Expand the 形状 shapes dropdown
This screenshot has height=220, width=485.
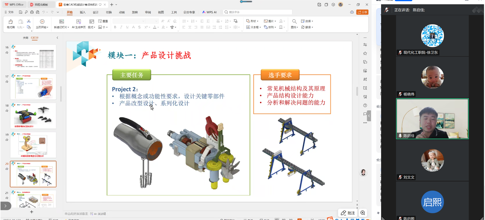click(x=252, y=21)
